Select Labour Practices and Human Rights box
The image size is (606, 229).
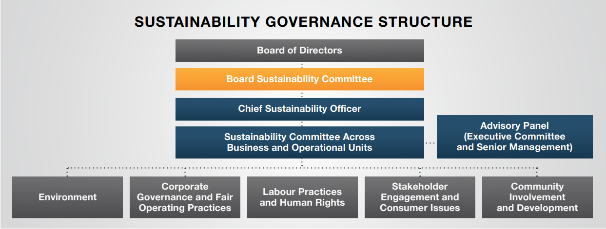pos(302,197)
